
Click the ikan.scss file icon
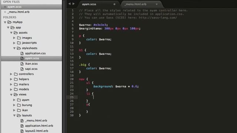click(22, 64)
